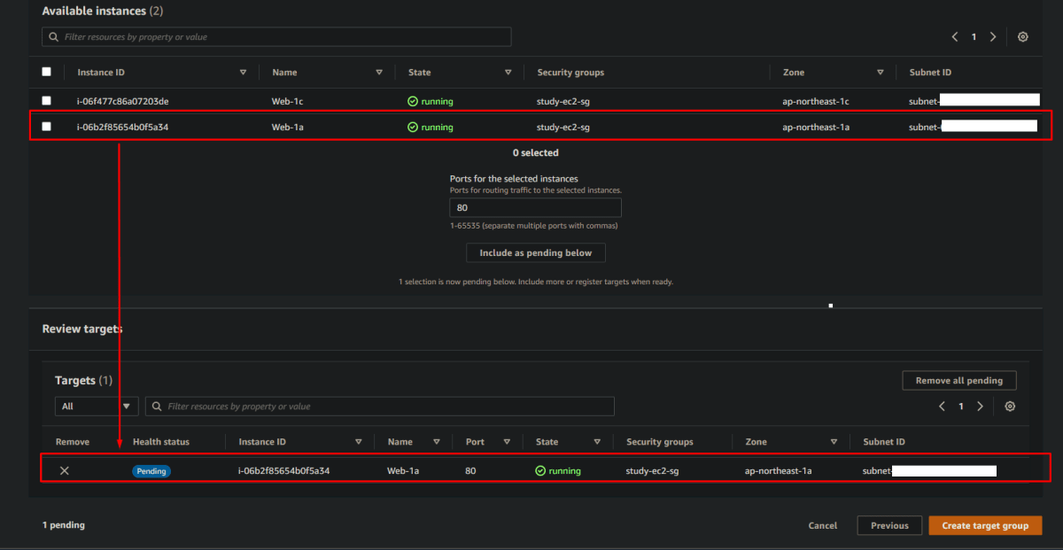Image resolution: width=1063 pixels, height=550 pixels.
Task: Click i-06b2f85654b0f5a34 in Targets table
Action: pyautogui.click(x=283, y=470)
